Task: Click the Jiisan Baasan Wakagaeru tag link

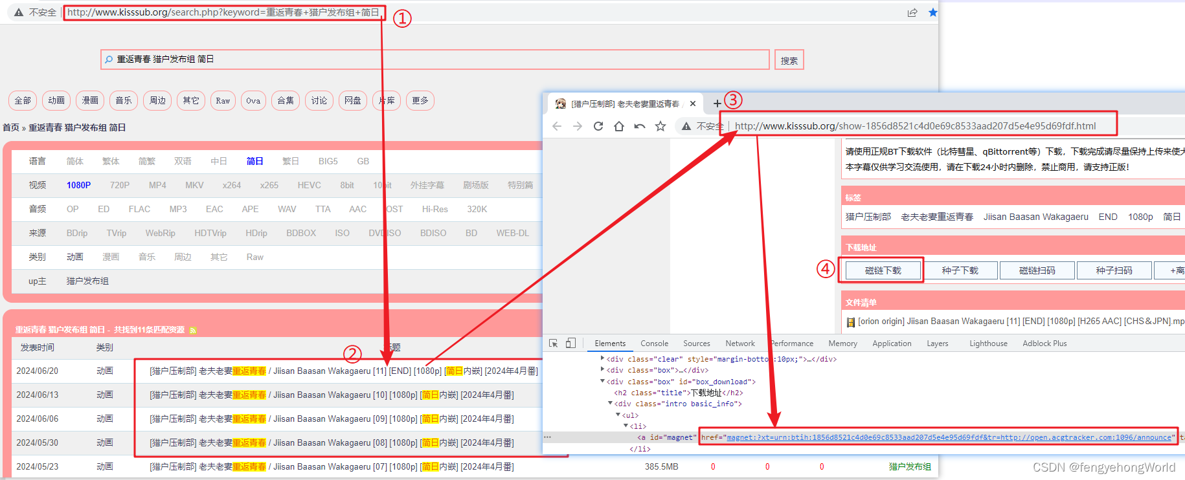Action: tap(1035, 217)
